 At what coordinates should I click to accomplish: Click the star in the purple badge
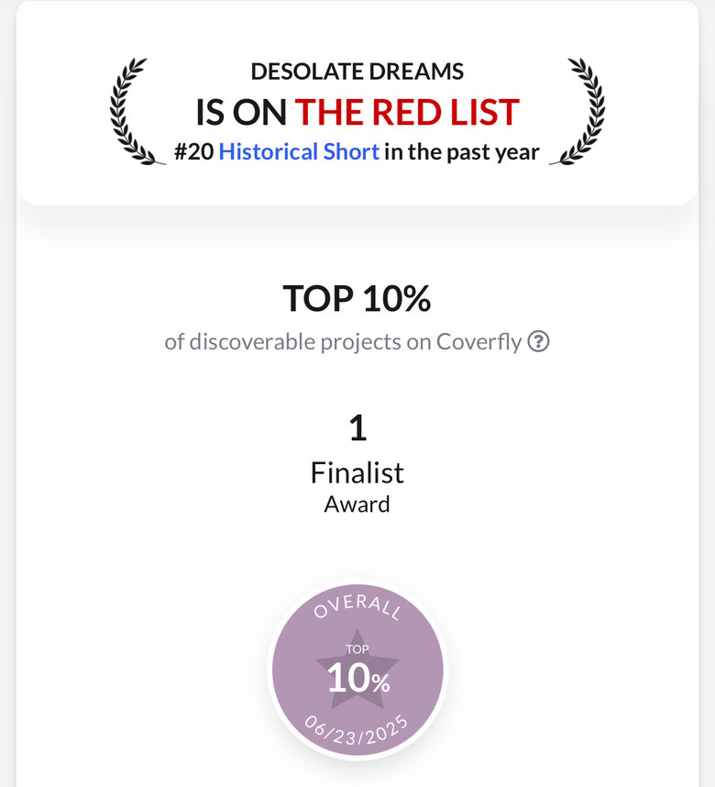pyautogui.click(x=357, y=670)
